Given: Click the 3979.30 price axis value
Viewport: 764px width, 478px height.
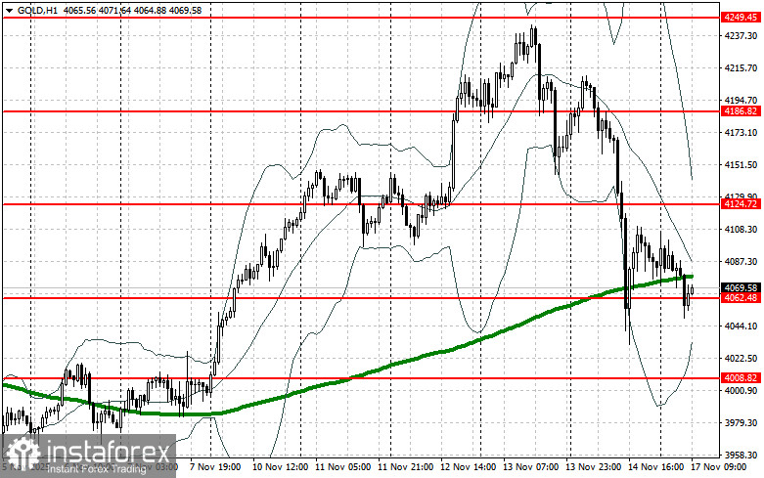Looking at the screenshot, I should coord(741,422).
